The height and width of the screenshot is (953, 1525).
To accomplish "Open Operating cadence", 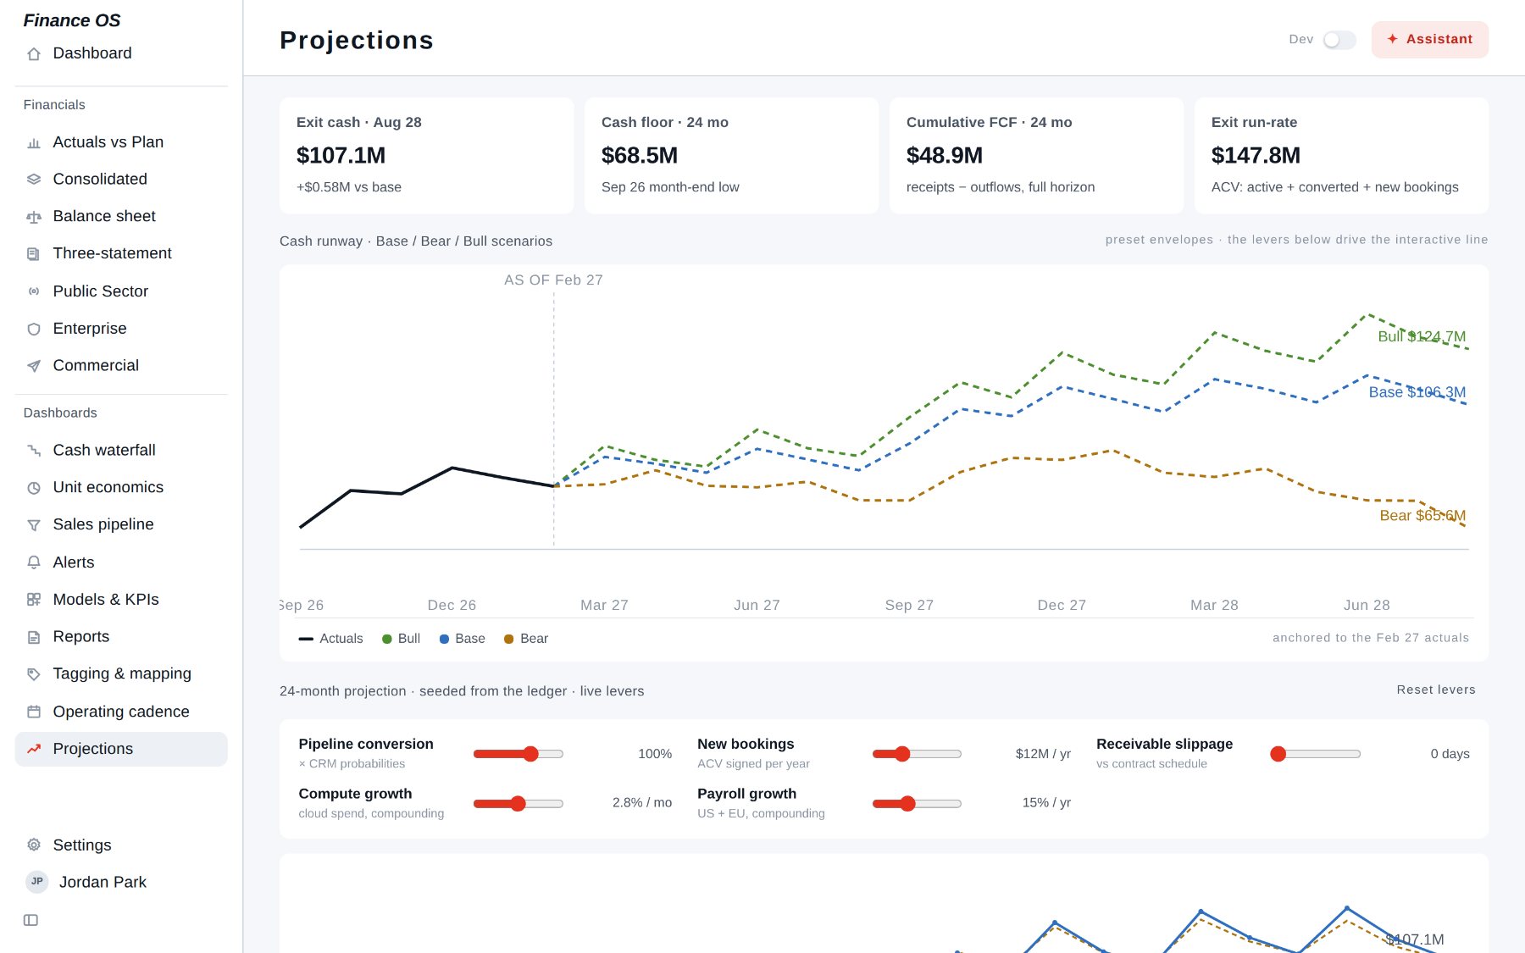I will (x=121, y=712).
